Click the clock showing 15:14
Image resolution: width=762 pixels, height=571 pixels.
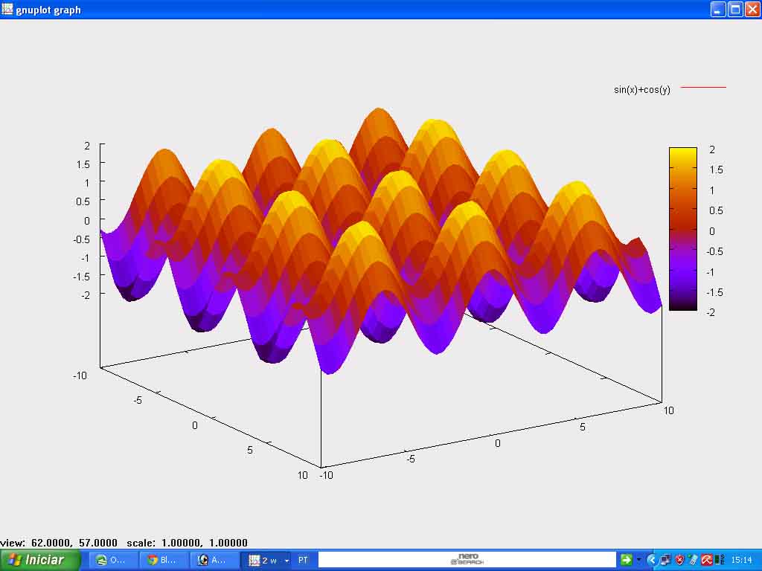[x=742, y=559]
